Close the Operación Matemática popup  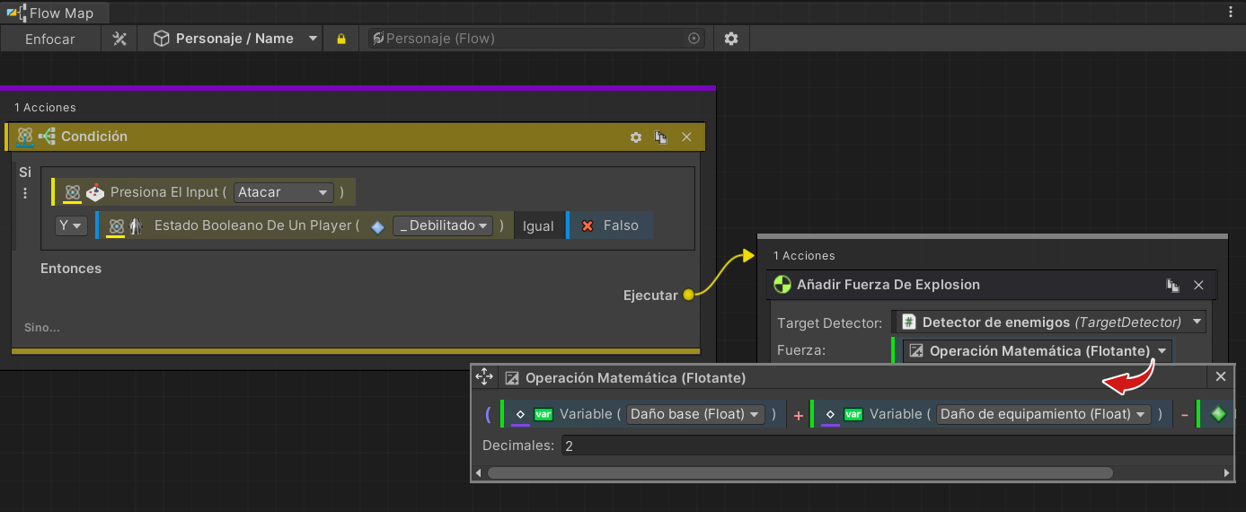point(1220,377)
